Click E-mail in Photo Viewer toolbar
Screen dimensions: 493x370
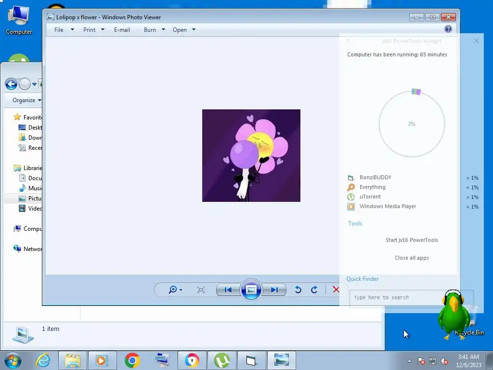coord(122,29)
